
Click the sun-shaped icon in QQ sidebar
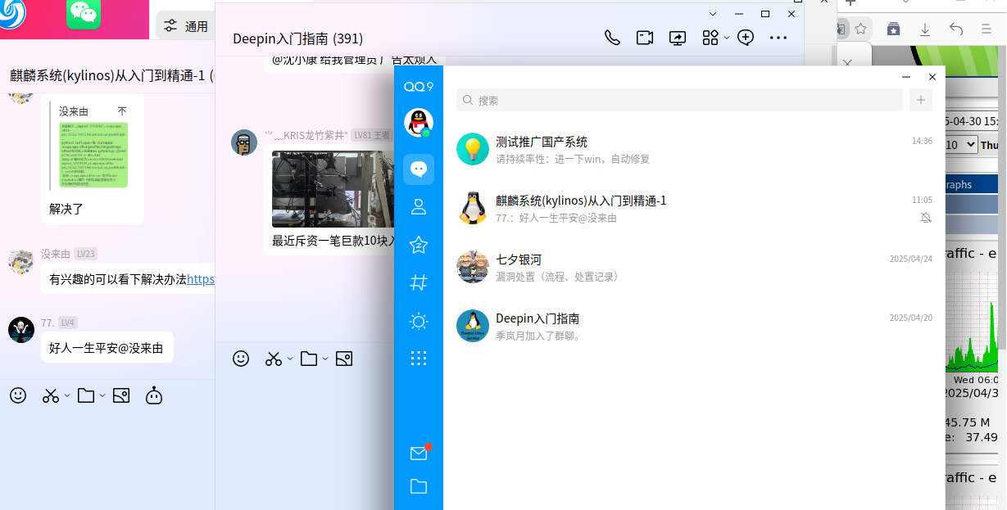click(x=419, y=321)
